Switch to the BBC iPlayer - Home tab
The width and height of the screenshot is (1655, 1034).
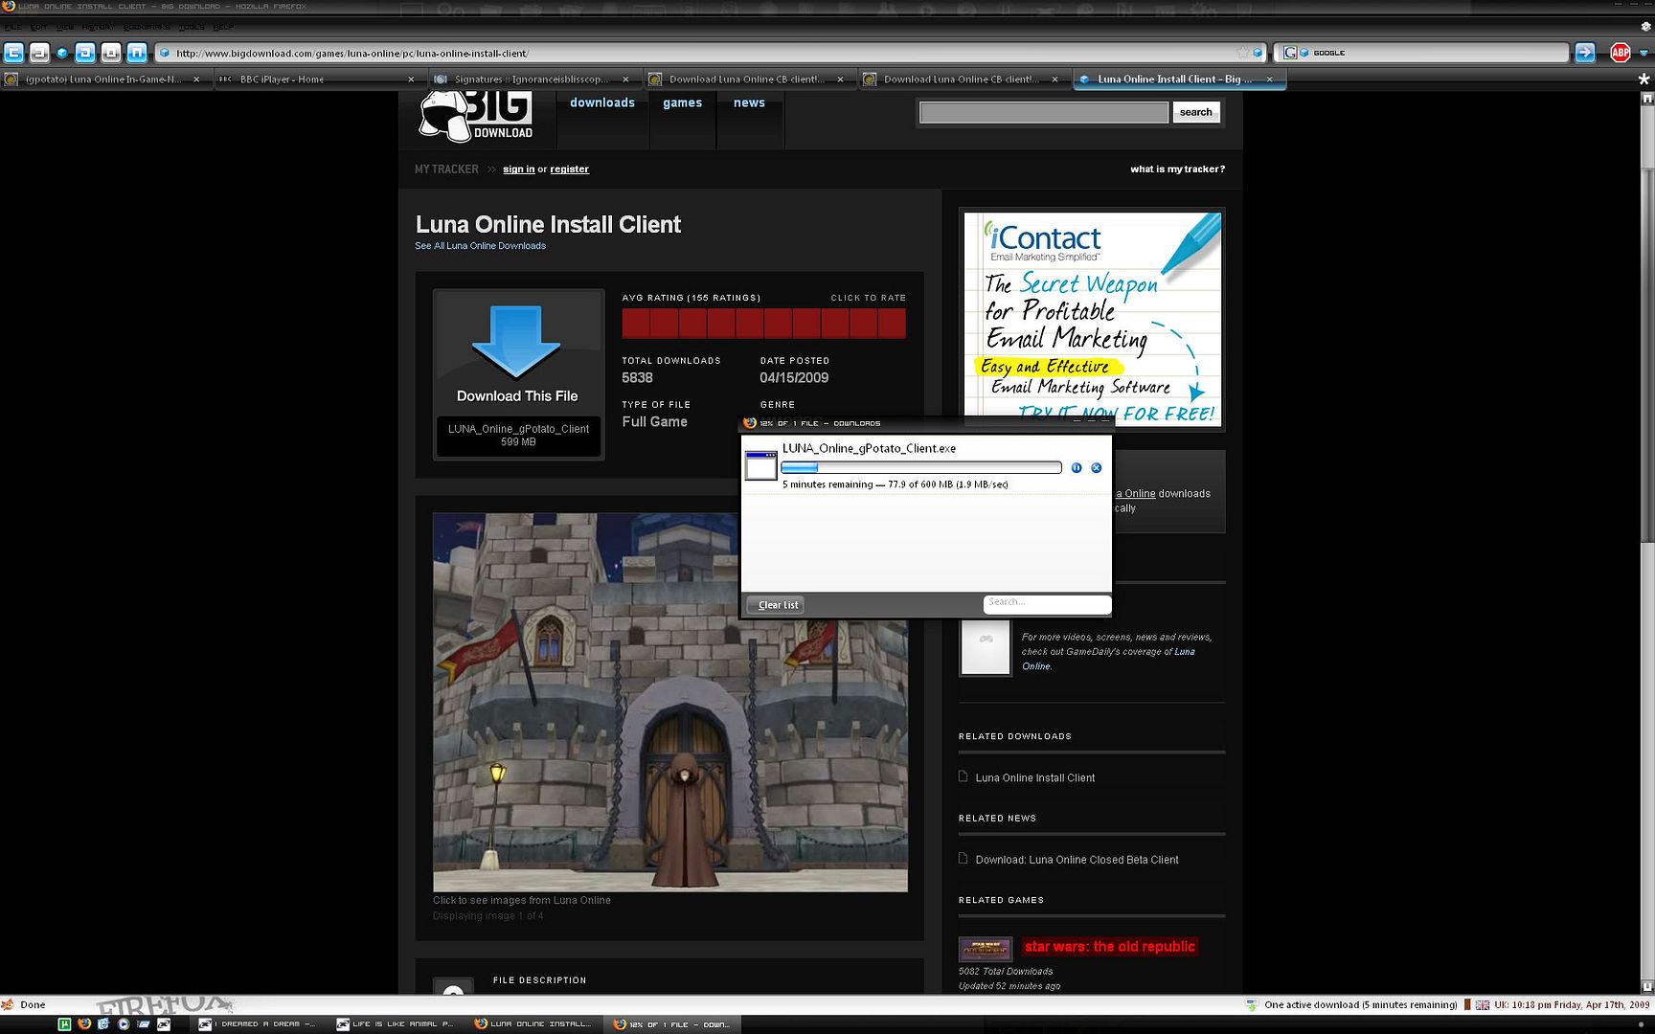(x=282, y=79)
